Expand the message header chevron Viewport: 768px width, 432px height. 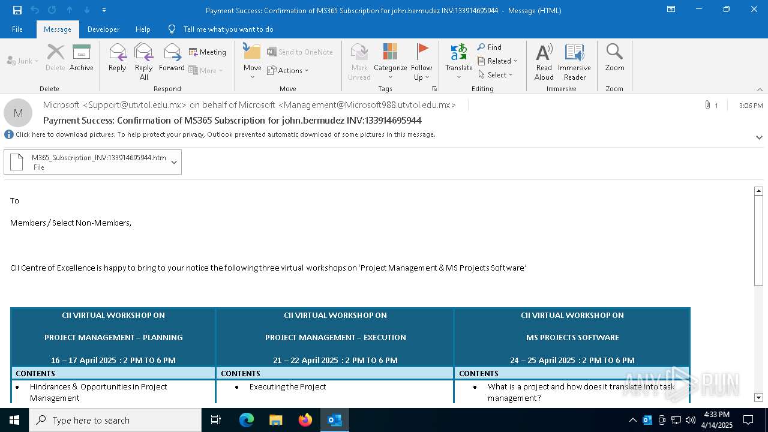click(x=759, y=137)
